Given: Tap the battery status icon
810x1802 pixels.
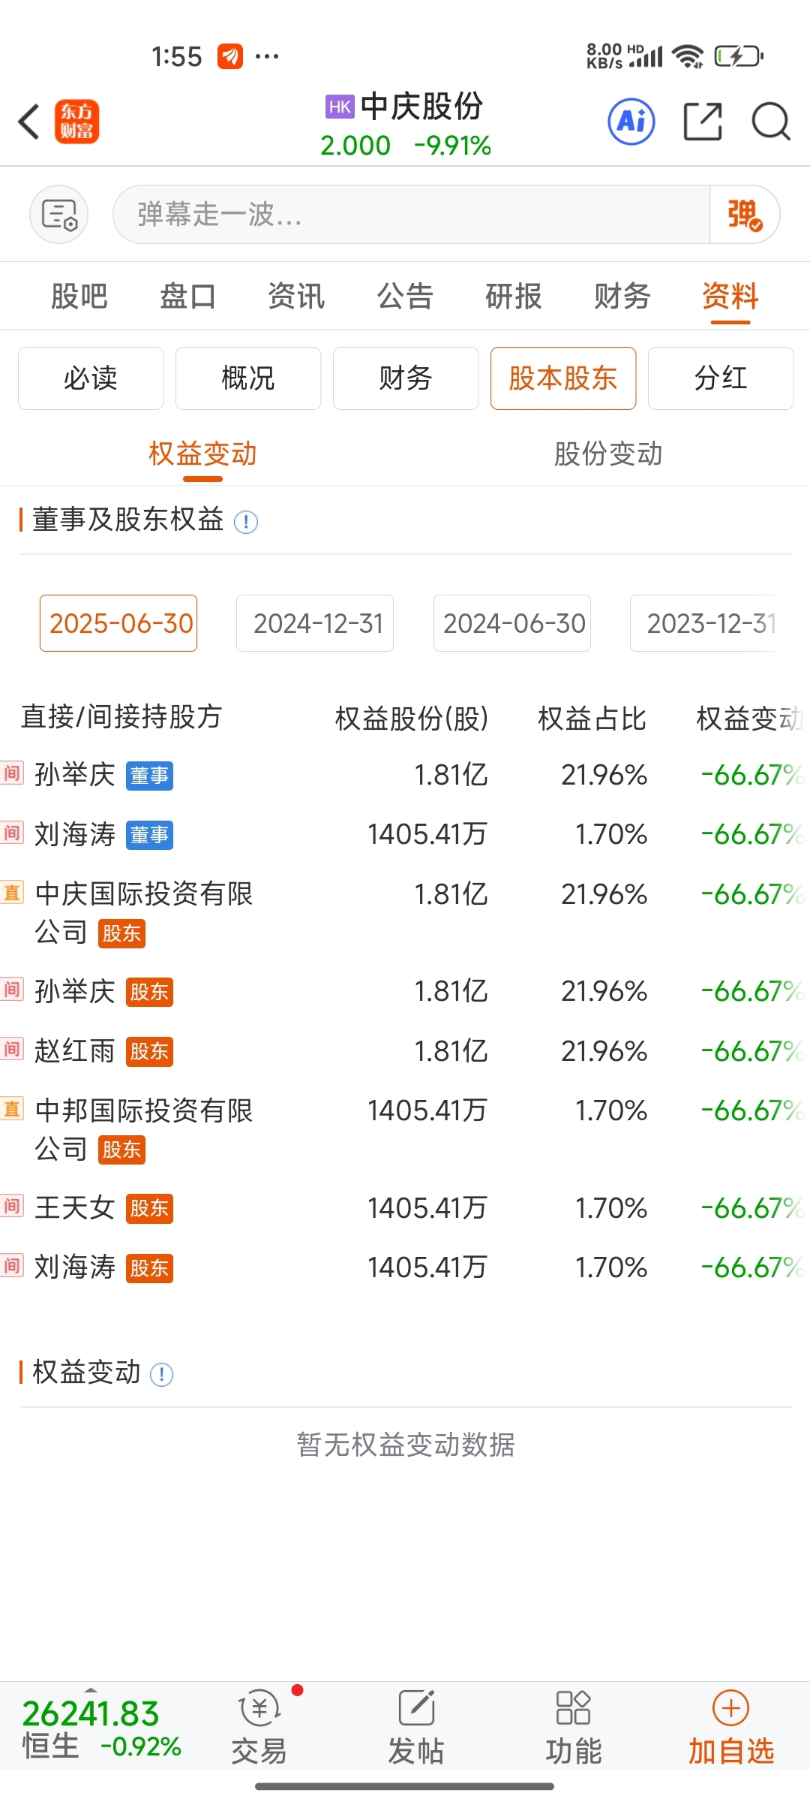Looking at the screenshot, I should click(x=739, y=56).
